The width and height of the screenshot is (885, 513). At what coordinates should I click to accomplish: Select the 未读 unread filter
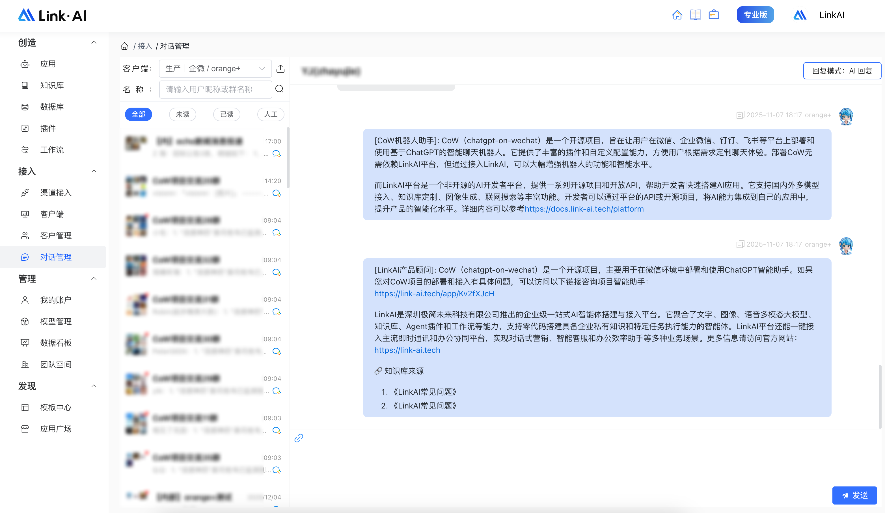click(x=182, y=114)
